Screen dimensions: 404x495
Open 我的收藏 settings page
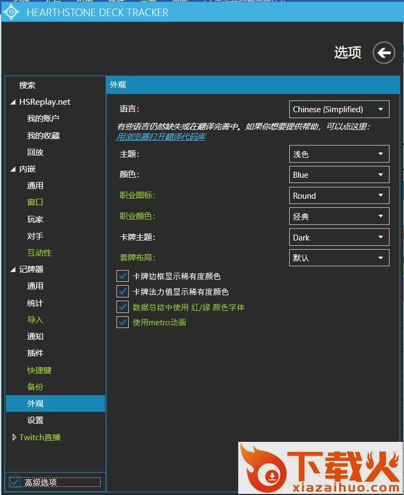43,135
